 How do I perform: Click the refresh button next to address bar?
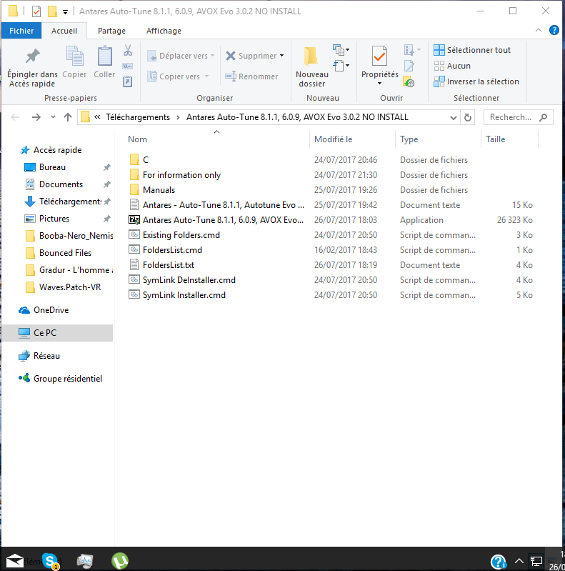[x=468, y=117]
